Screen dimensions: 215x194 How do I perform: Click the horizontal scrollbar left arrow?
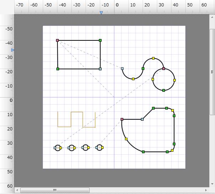point(17,190)
